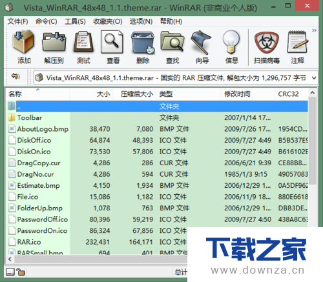Click the Extract To (解压到) icon
323x282 pixels.
click(x=54, y=42)
